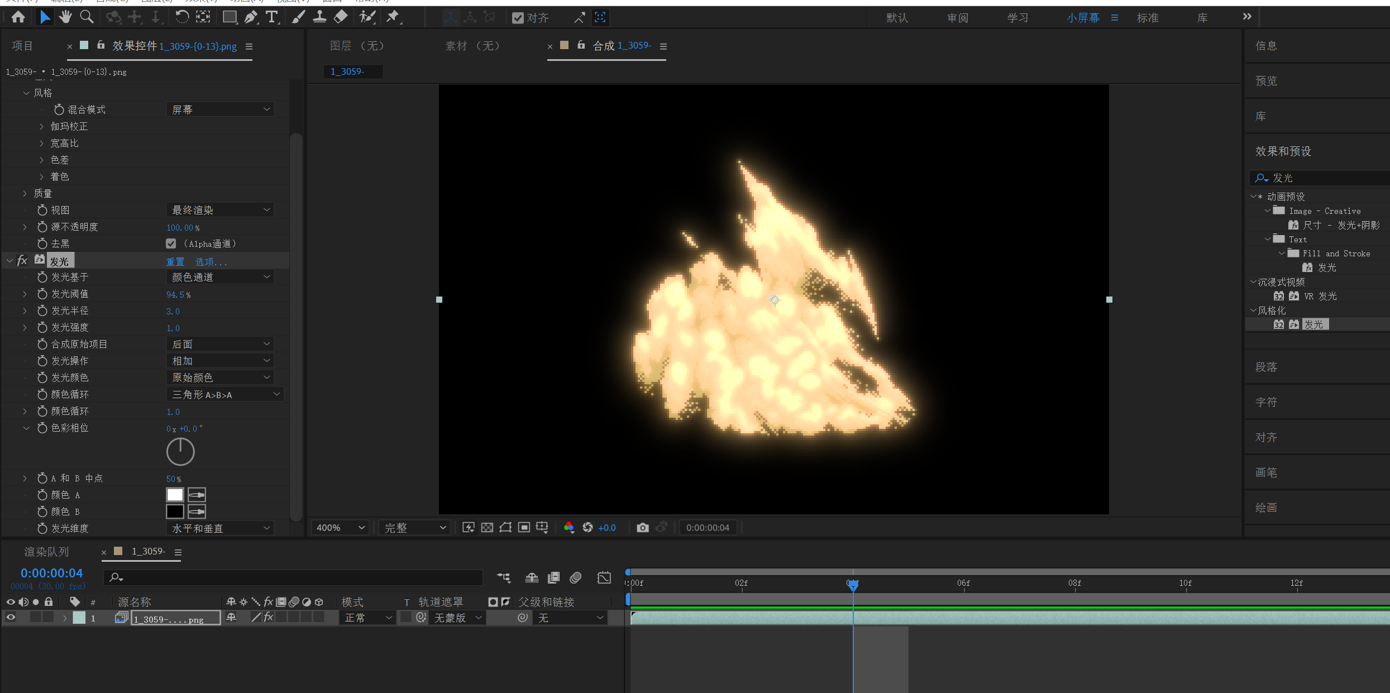Hide layer 1 with eye toggle
The height and width of the screenshot is (693, 1390).
(11, 618)
